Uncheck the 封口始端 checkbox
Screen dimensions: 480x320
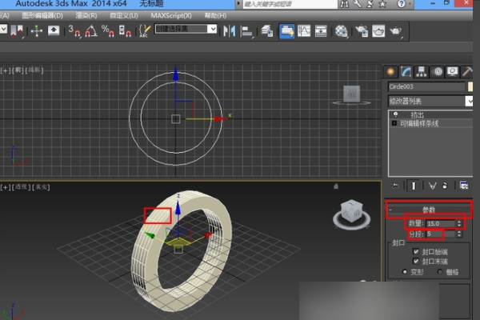coord(416,251)
